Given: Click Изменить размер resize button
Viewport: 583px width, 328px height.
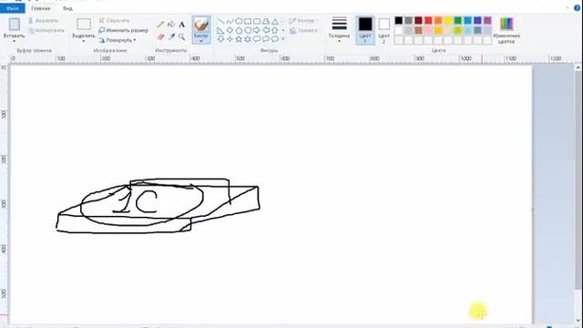Looking at the screenshot, I should point(124,30).
